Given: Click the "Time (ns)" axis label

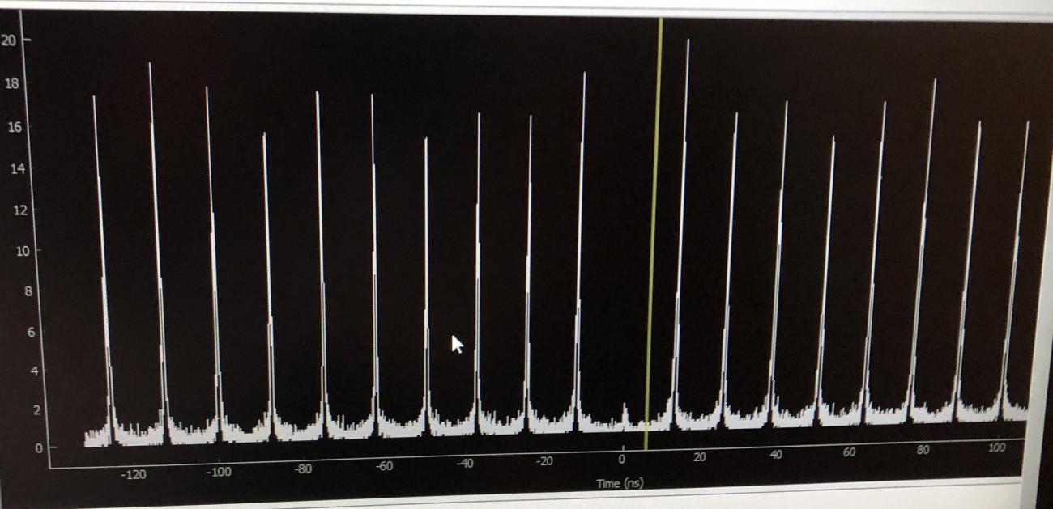Looking at the screenshot, I should coord(620,484).
